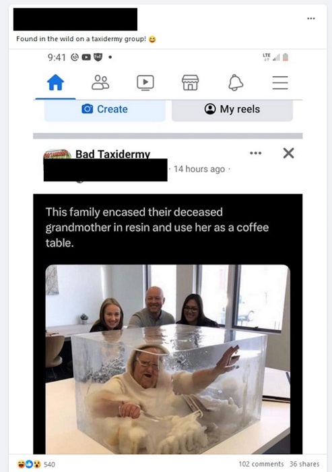Image resolution: width=332 pixels, height=472 pixels.
Task: Open the Notifications bell icon
Action: click(x=236, y=82)
